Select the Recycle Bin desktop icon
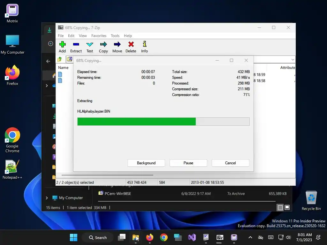This screenshot has width=327, height=245. [x=311, y=201]
